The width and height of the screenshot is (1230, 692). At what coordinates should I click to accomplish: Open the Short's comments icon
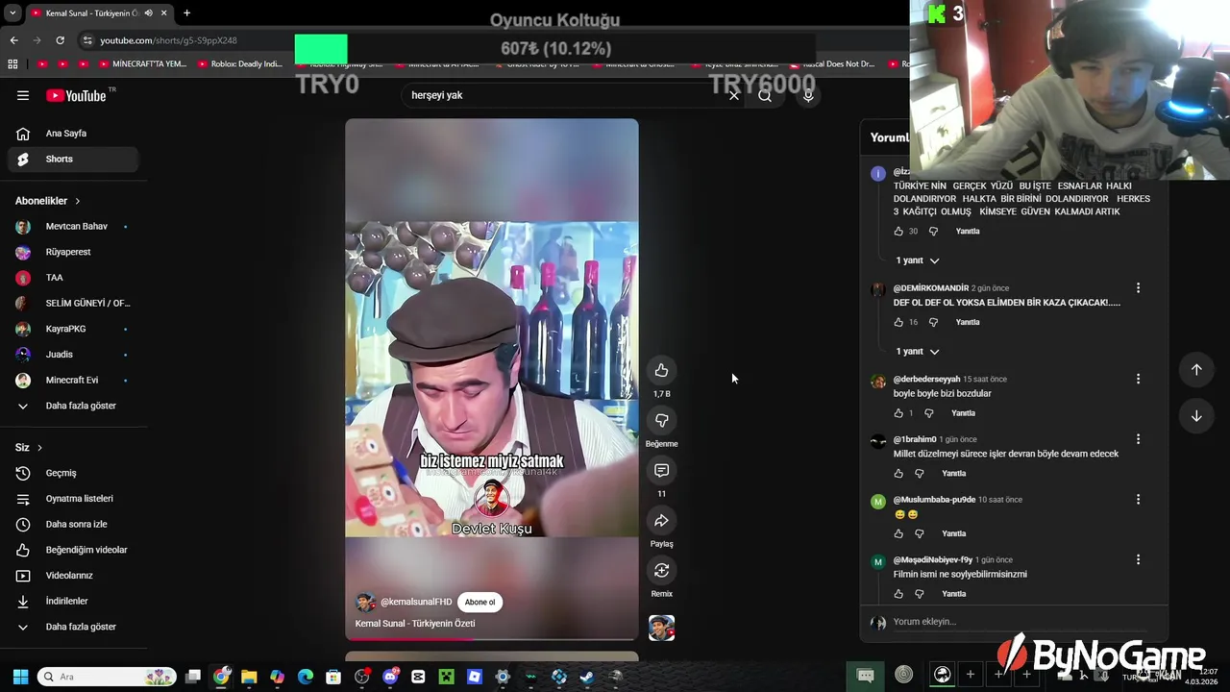coord(661,471)
